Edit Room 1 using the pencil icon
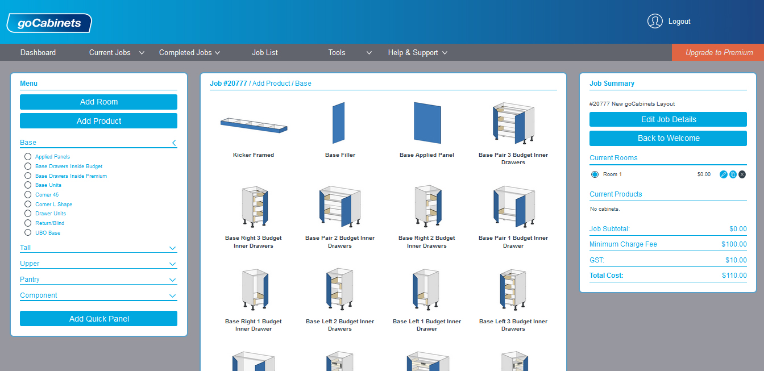Viewport: 764px width, 371px height. point(723,174)
